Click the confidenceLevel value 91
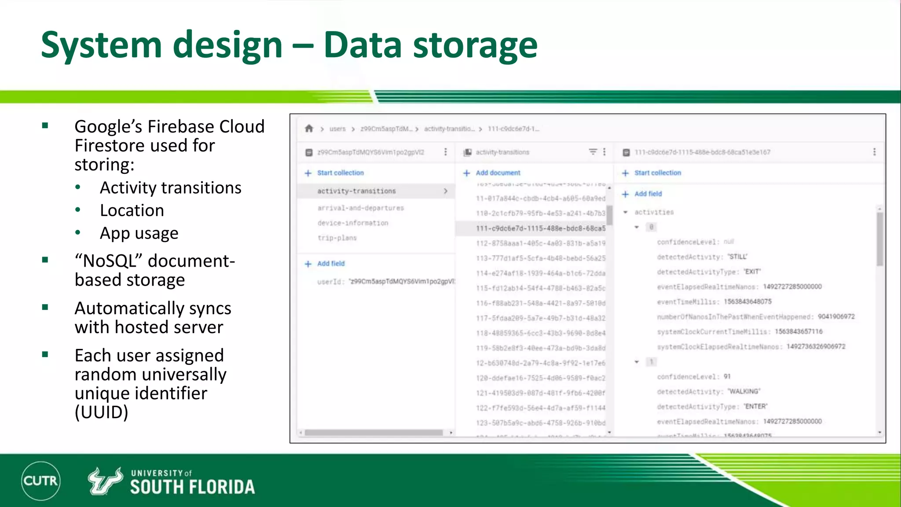Image resolution: width=901 pixels, height=507 pixels. tap(727, 377)
